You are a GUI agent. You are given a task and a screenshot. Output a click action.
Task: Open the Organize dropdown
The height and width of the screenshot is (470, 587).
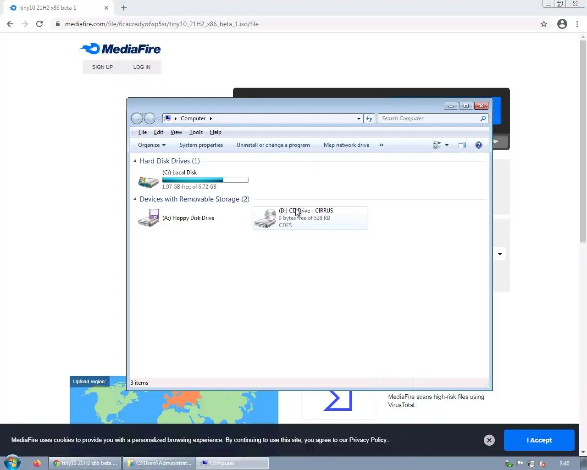pos(152,145)
